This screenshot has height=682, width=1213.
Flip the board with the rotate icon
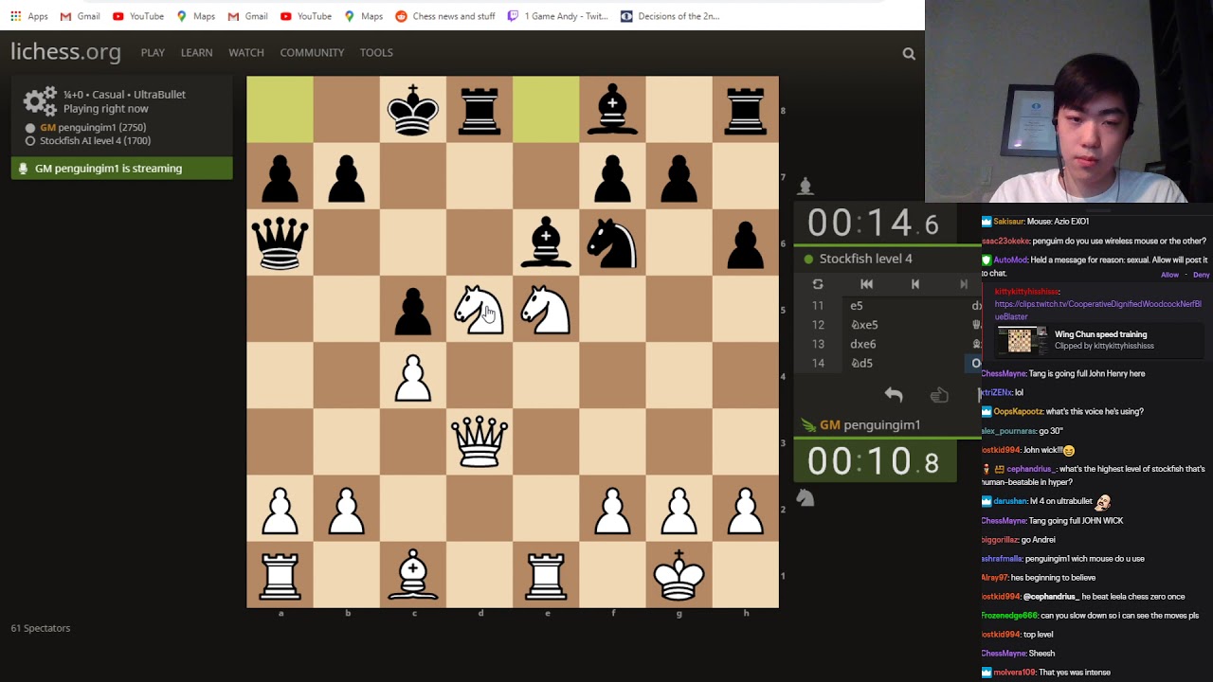point(818,284)
